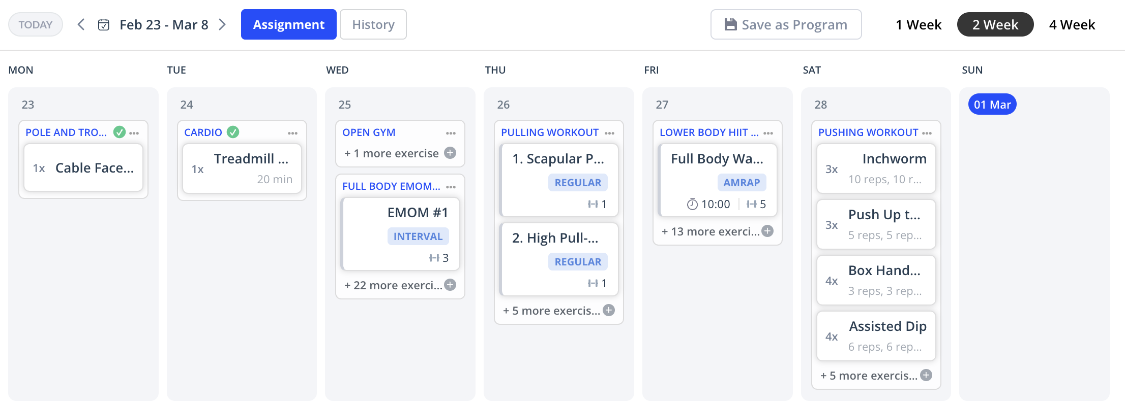Jump to today with TODAY button
1125x406 pixels.
36,25
